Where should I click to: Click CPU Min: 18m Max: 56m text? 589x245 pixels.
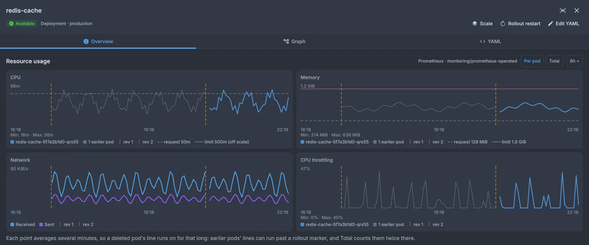coord(32,135)
